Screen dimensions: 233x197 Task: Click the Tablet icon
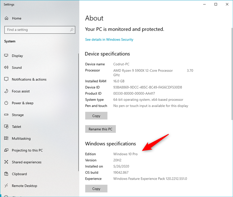point(6,127)
